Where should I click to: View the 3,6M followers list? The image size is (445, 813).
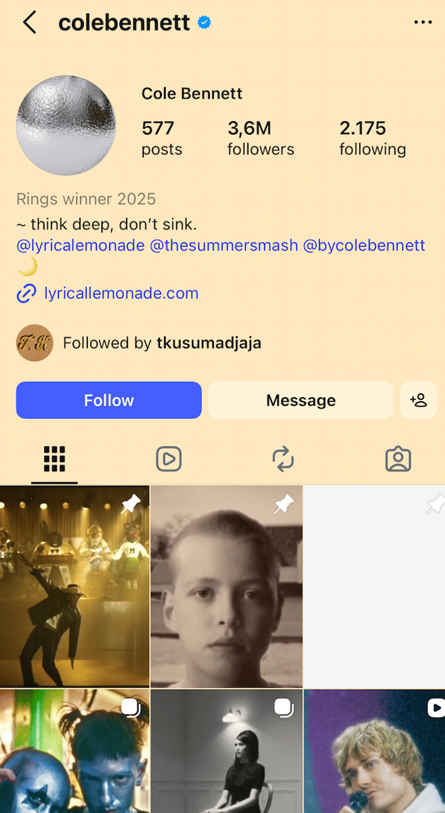pos(261,138)
